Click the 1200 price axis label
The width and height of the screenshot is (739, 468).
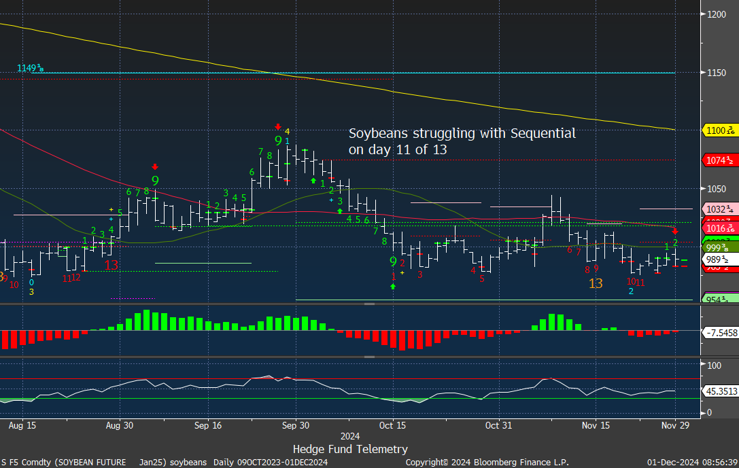point(717,14)
